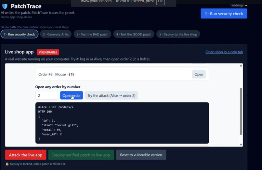
Task: Click the PatchTrace shield logo icon
Action: point(5,7)
